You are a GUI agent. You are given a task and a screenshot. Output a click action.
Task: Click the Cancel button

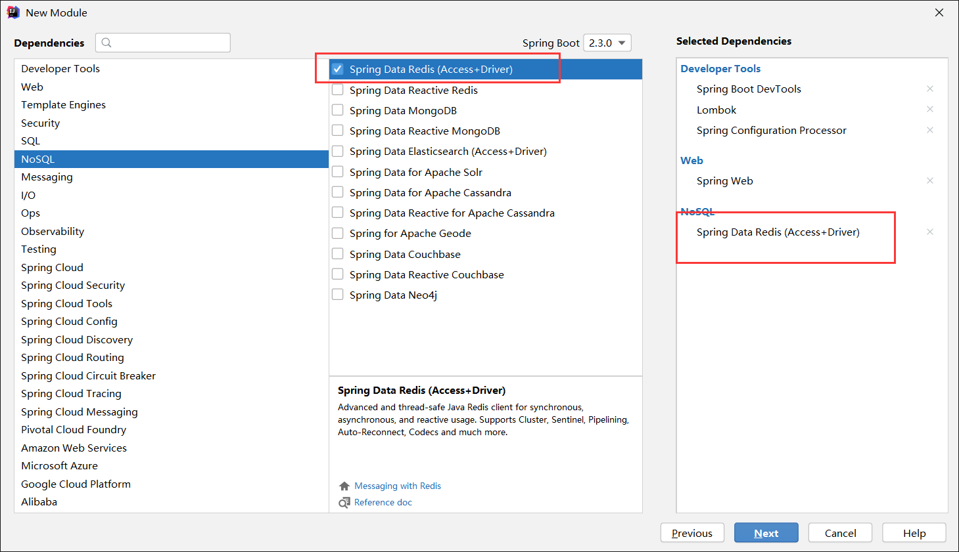coord(841,533)
